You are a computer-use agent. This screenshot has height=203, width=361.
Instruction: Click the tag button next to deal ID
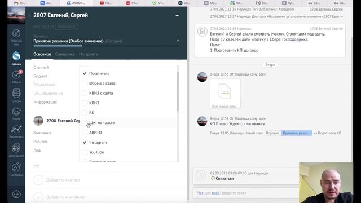click(x=67, y=27)
